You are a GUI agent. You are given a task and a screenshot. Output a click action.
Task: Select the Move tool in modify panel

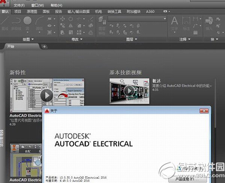click(63, 19)
